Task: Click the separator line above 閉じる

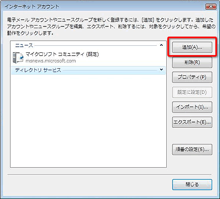Action: (x=110, y=174)
